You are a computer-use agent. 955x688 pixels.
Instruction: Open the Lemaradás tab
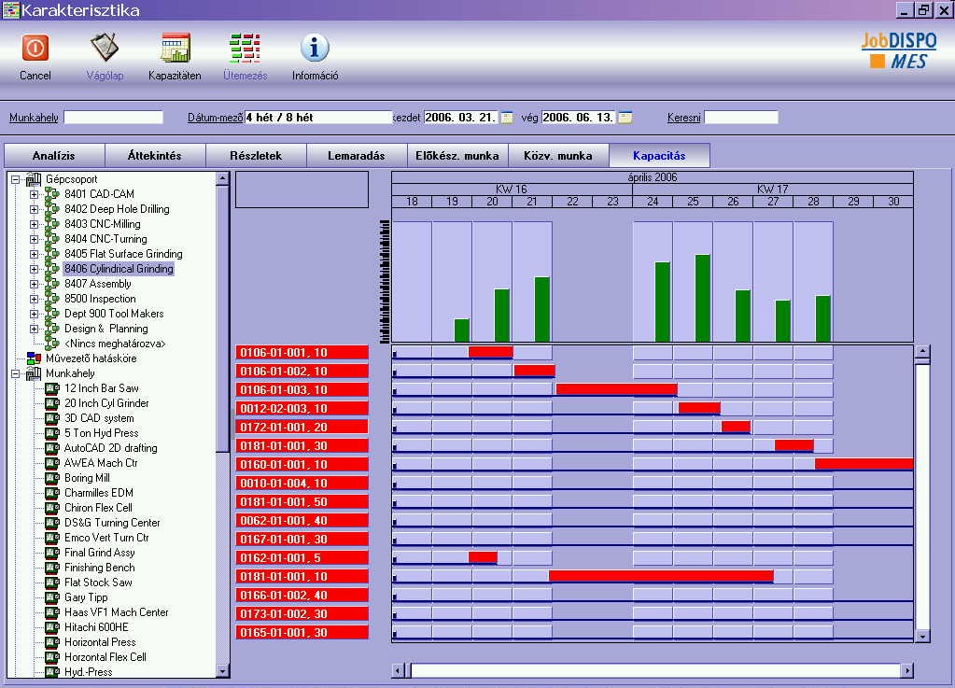tap(357, 156)
